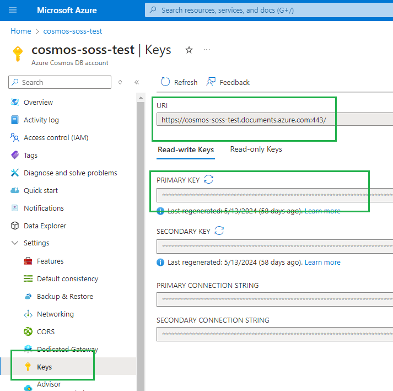The width and height of the screenshot is (393, 391).
Task: Click info icon under SECONDARY KEY
Action: click(x=160, y=262)
